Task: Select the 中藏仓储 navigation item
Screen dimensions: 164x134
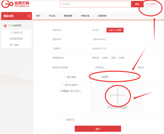Action: click(x=85, y=16)
